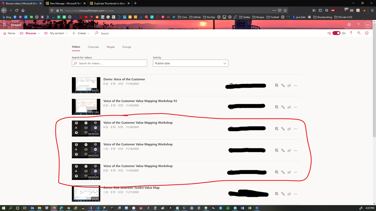
Task: Open Task View on the taskbar
Action: [24, 208]
